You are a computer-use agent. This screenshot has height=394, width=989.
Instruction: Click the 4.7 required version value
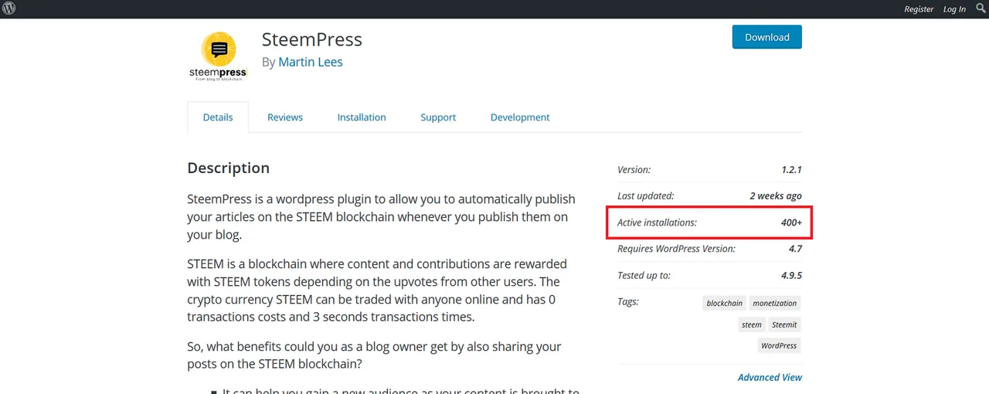click(x=795, y=249)
